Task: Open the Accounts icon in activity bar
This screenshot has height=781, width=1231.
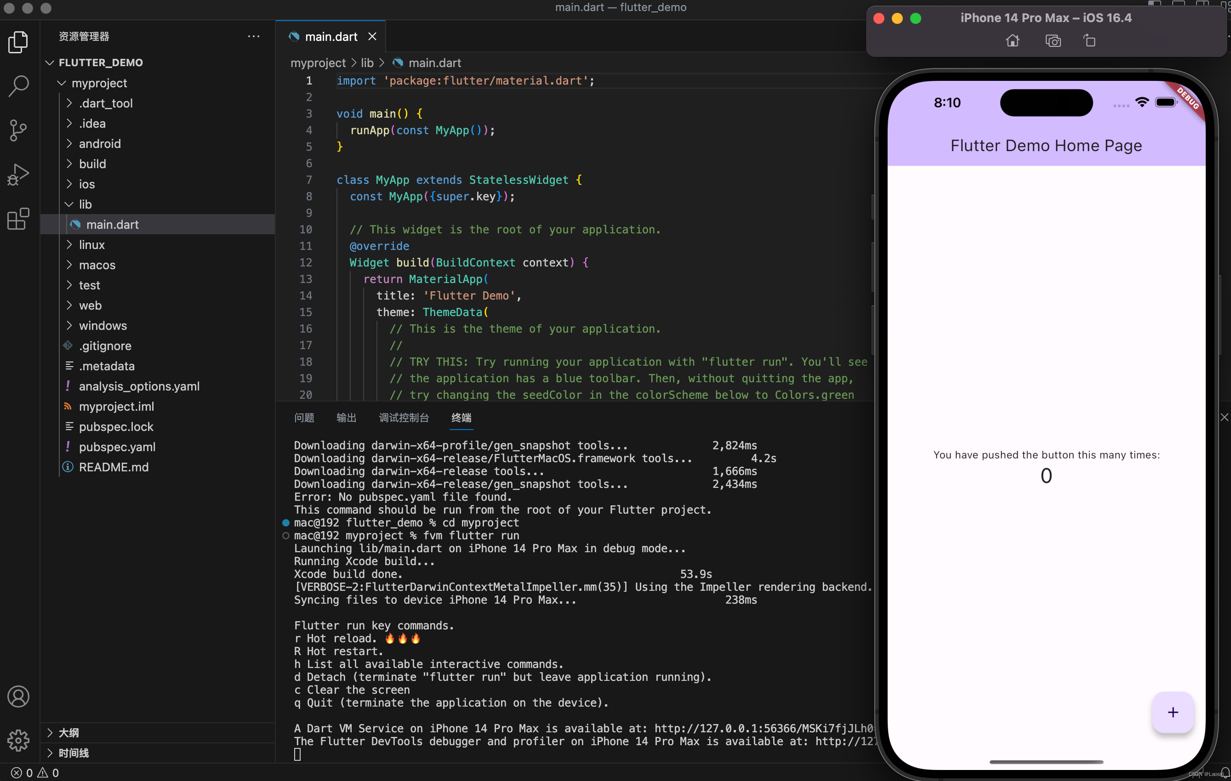Action: 18,697
